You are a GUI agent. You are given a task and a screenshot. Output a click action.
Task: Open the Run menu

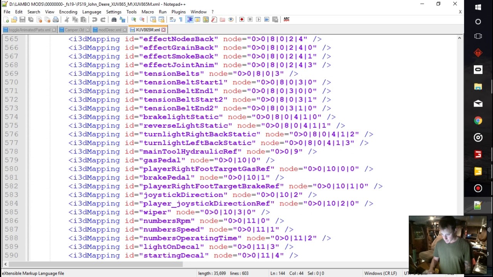163,12
